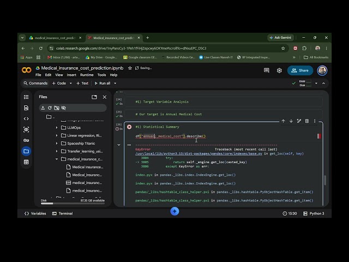Click the Colab CO logo
This screenshot has width=349, height=262.
(27, 70)
